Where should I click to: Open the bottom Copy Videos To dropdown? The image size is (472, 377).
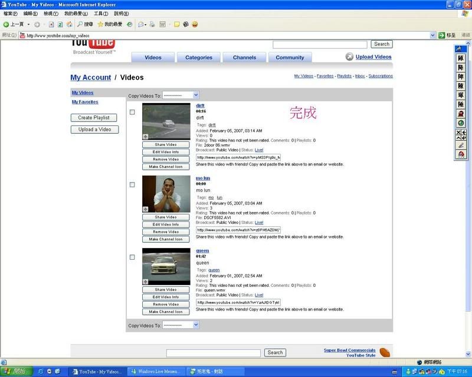pyautogui.click(x=181, y=325)
